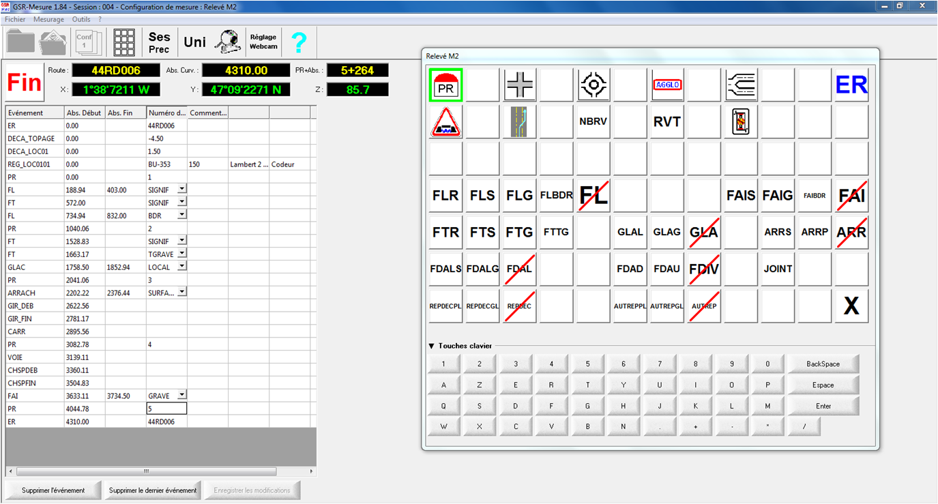Click the big X cancel button
The image size is (938, 504).
(851, 306)
